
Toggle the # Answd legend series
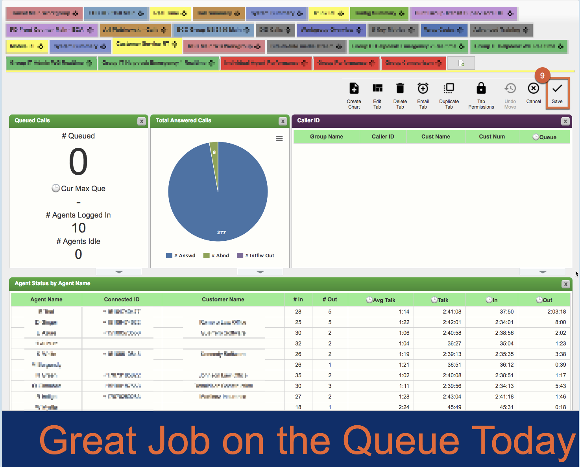[181, 255]
